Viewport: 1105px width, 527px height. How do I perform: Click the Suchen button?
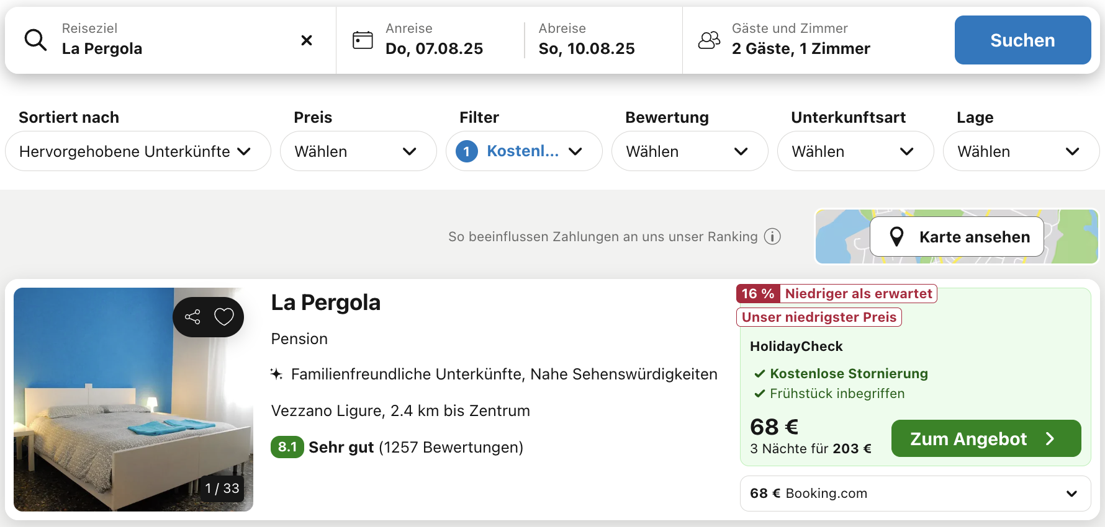point(1022,40)
